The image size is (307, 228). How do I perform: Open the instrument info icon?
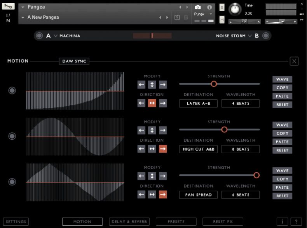coord(209,7)
